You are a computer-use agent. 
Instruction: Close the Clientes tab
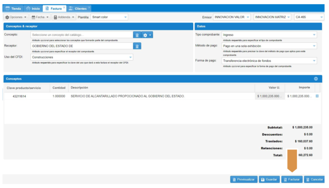coord(89,8)
